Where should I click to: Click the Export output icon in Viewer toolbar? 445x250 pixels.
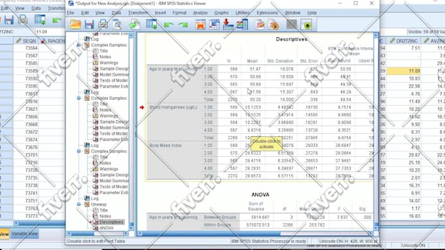pyautogui.click(x=135, y=25)
